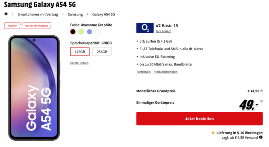Click the Galaxy A54 5G product image
269x147 pixels.
(x=34, y=88)
